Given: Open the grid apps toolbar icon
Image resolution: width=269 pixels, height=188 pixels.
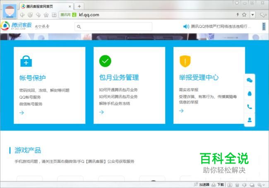Looking at the screenshot, I should tap(54, 15).
